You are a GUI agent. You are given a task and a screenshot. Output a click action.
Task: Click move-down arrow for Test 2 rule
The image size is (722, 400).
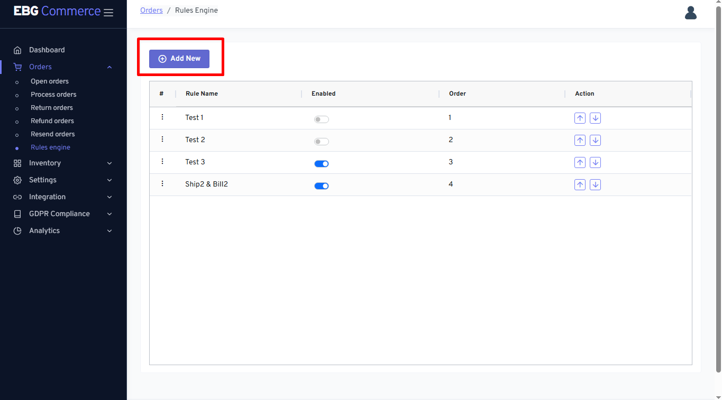(595, 141)
